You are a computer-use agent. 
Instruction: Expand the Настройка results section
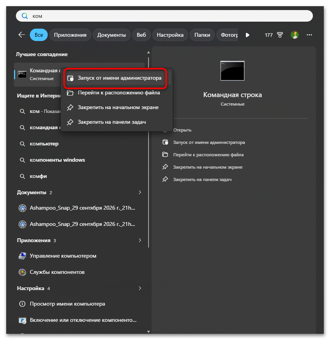(x=140, y=288)
